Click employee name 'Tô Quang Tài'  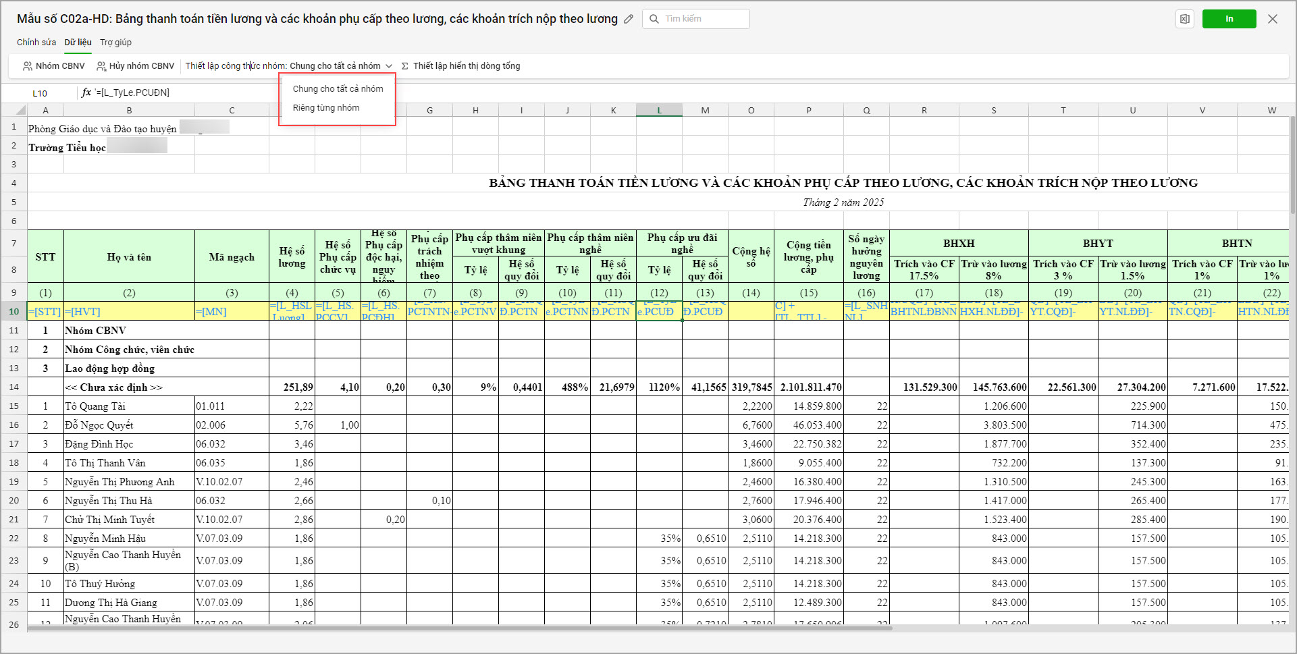click(x=95, y=406)
